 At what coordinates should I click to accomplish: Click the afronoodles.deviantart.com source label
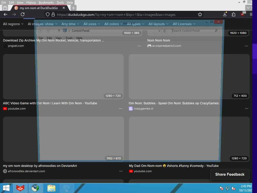tap(26, 171)
